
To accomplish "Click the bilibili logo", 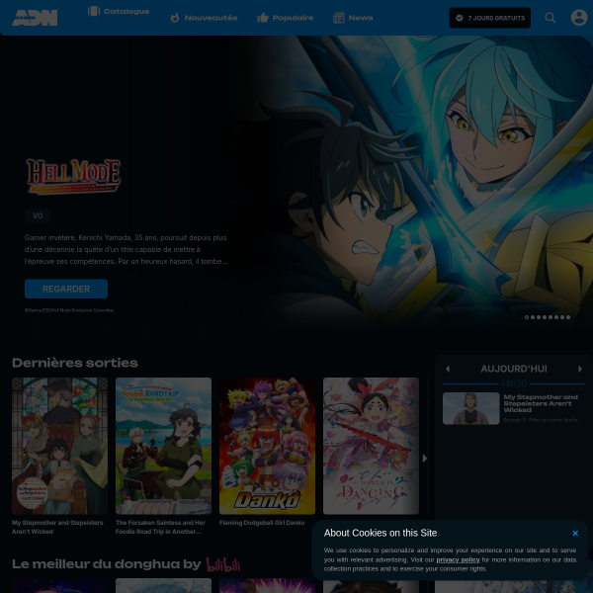I will (223, 564).
